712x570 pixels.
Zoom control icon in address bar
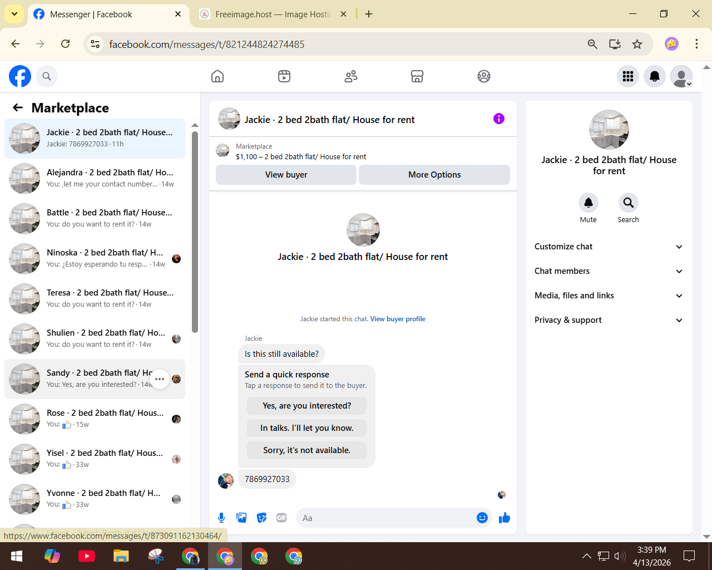coord(592,44)
